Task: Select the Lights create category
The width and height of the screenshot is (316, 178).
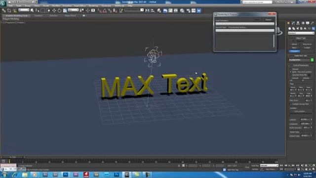Action: [x=297, y=29]
